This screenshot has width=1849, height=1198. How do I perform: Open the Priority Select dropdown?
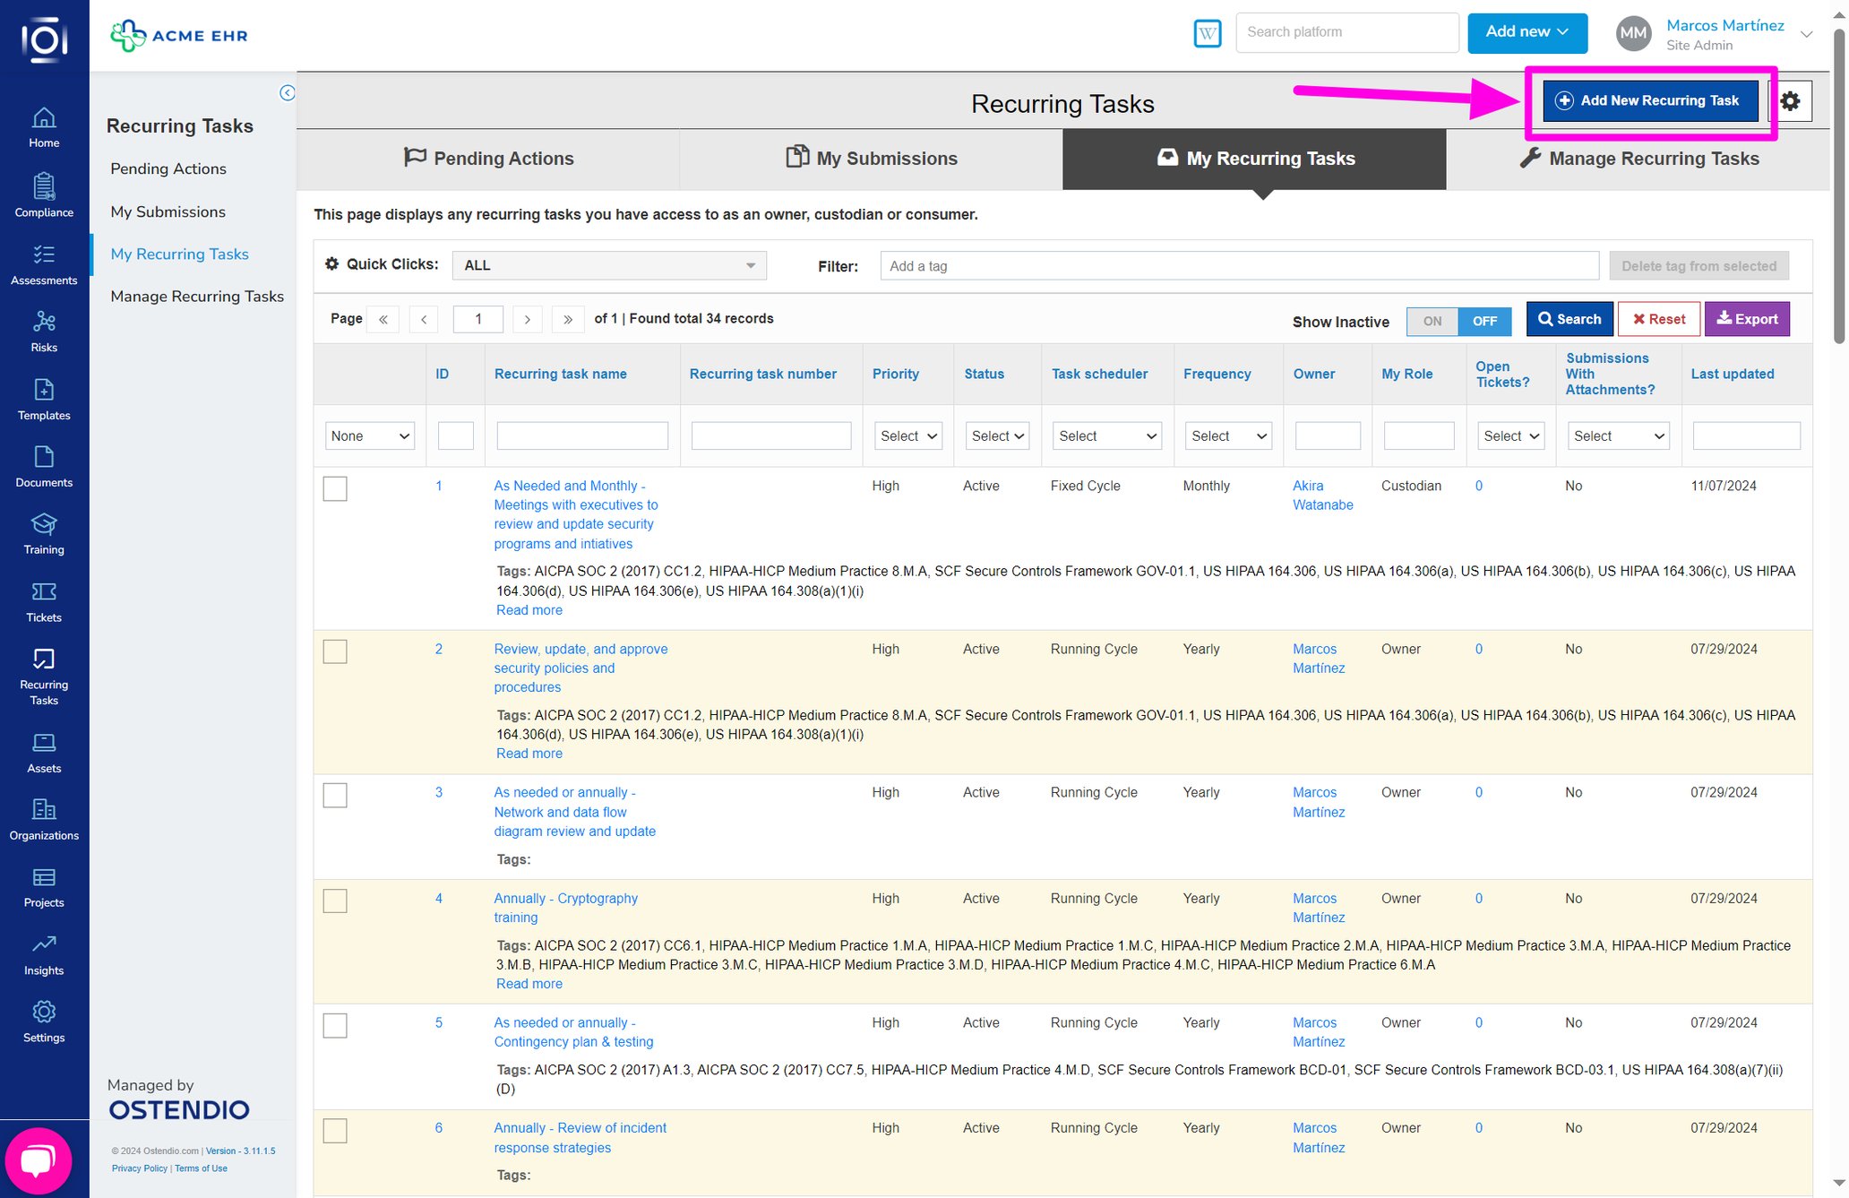(907, 435)
